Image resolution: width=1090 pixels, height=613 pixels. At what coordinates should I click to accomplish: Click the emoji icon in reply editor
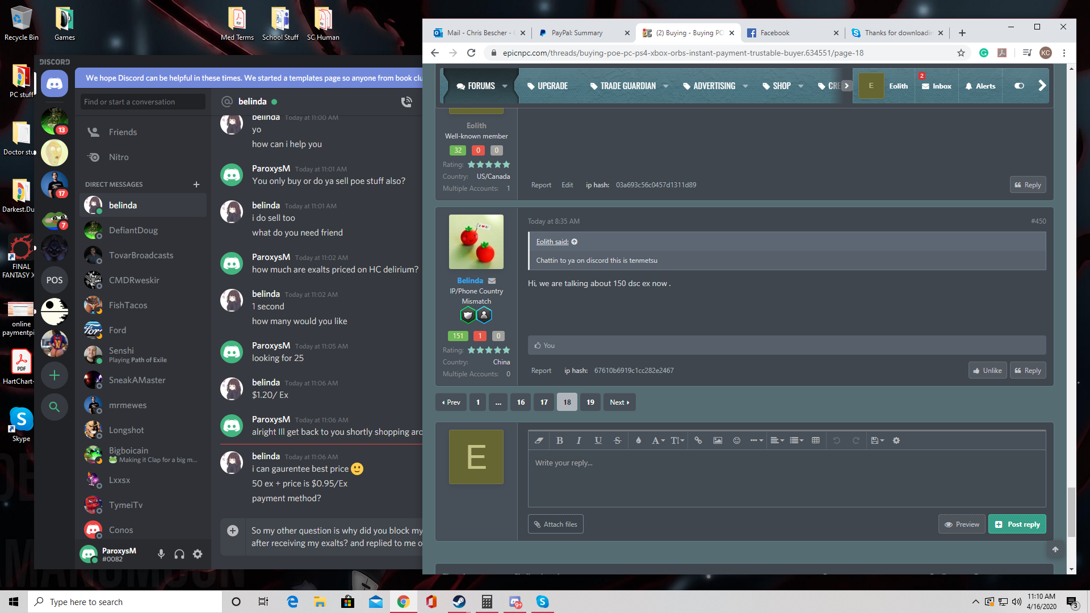point(737,440)
